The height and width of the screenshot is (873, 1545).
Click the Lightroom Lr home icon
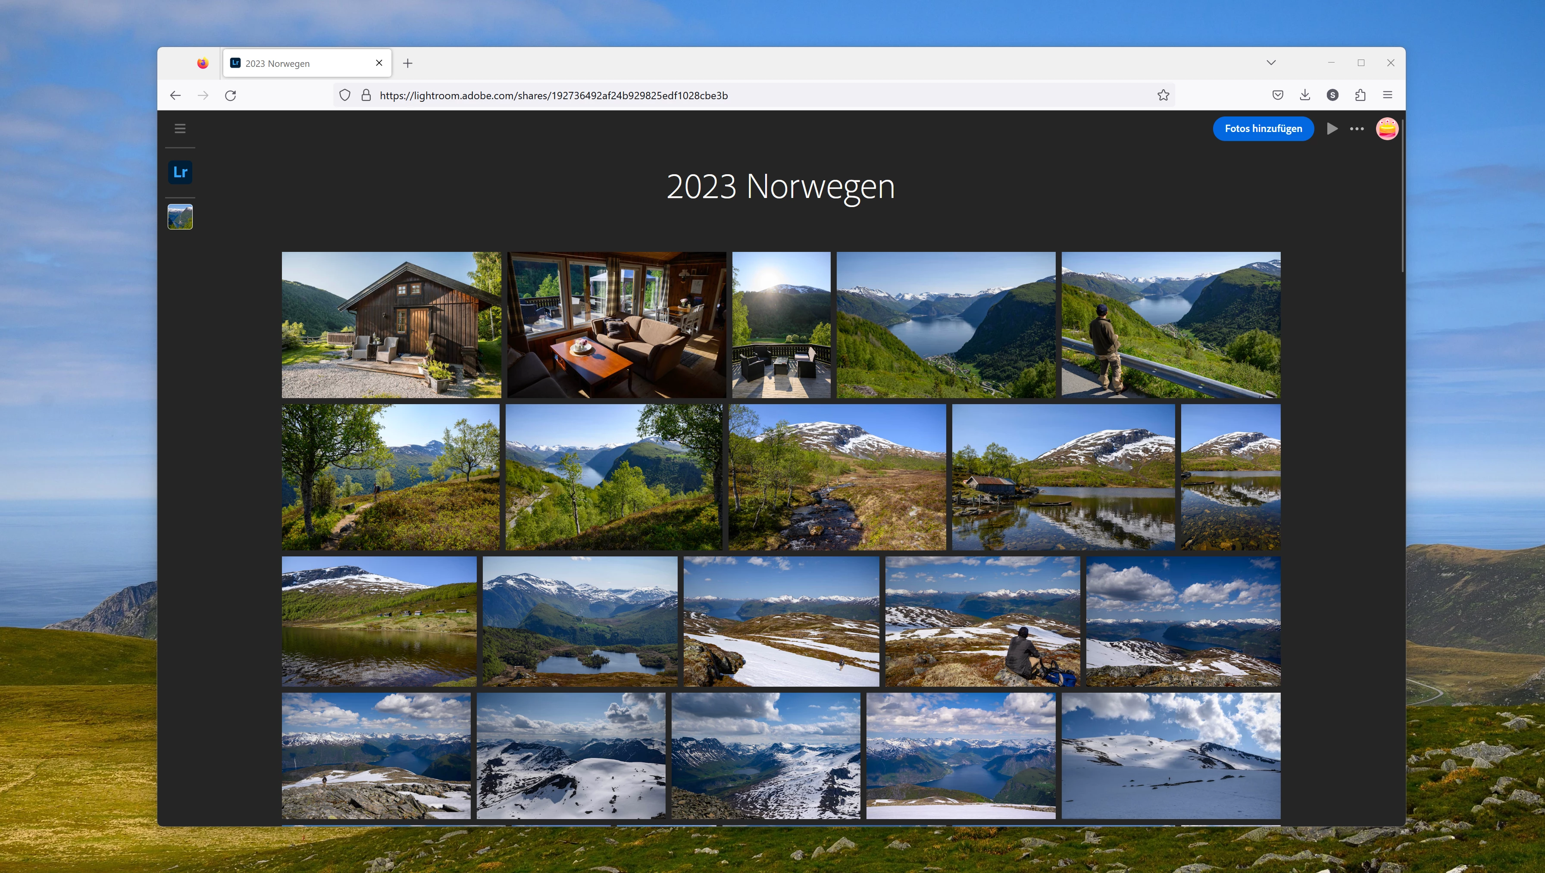180,172
